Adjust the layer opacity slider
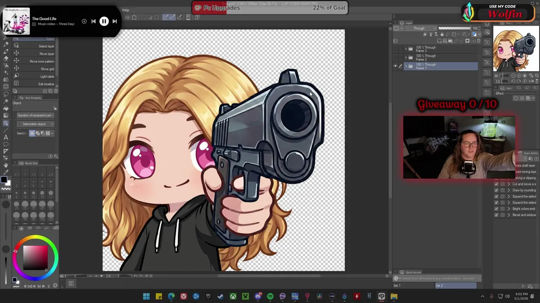Viewport: 540px width, 303px height. [x=455, y=28]
